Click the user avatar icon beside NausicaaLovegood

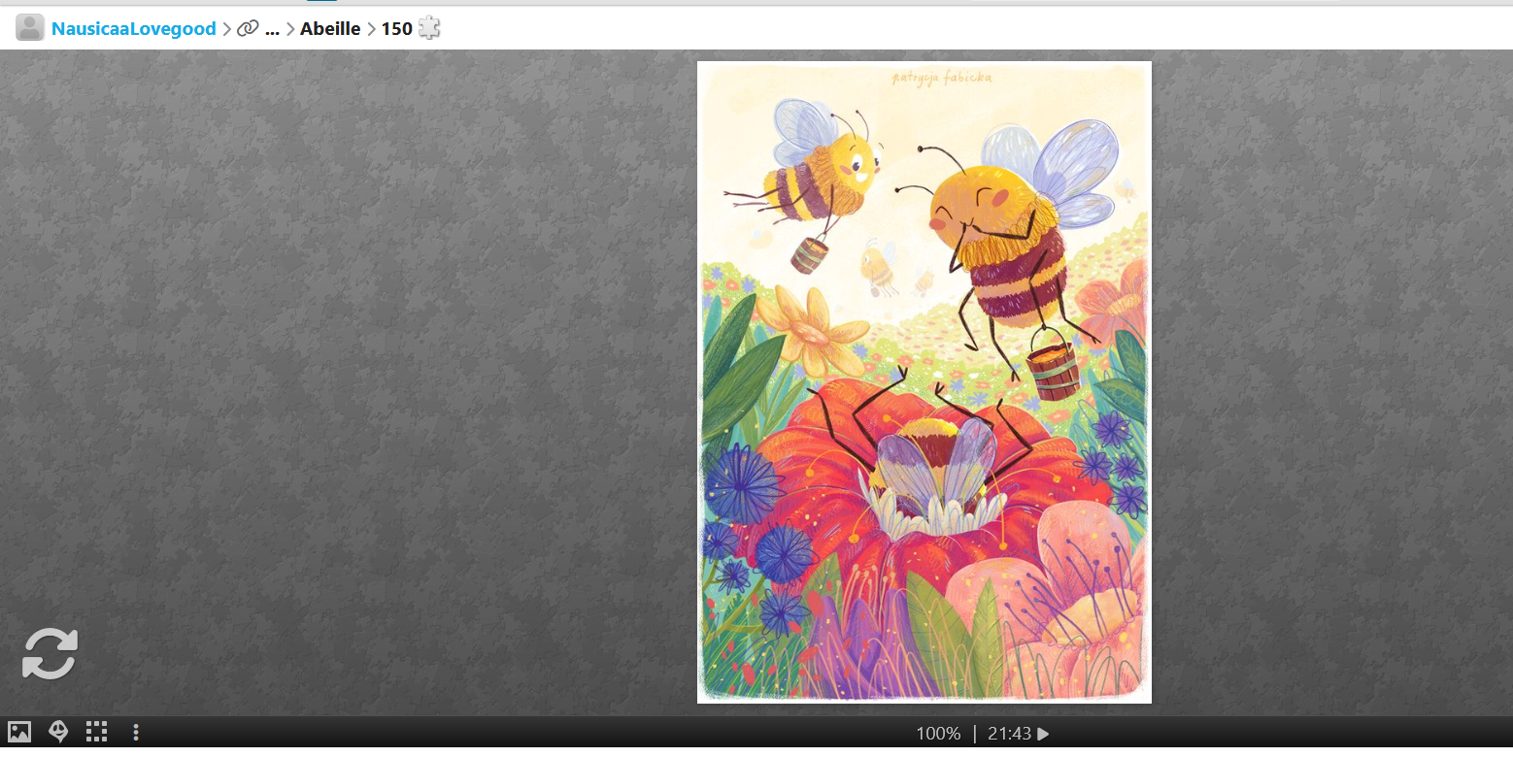30,28
